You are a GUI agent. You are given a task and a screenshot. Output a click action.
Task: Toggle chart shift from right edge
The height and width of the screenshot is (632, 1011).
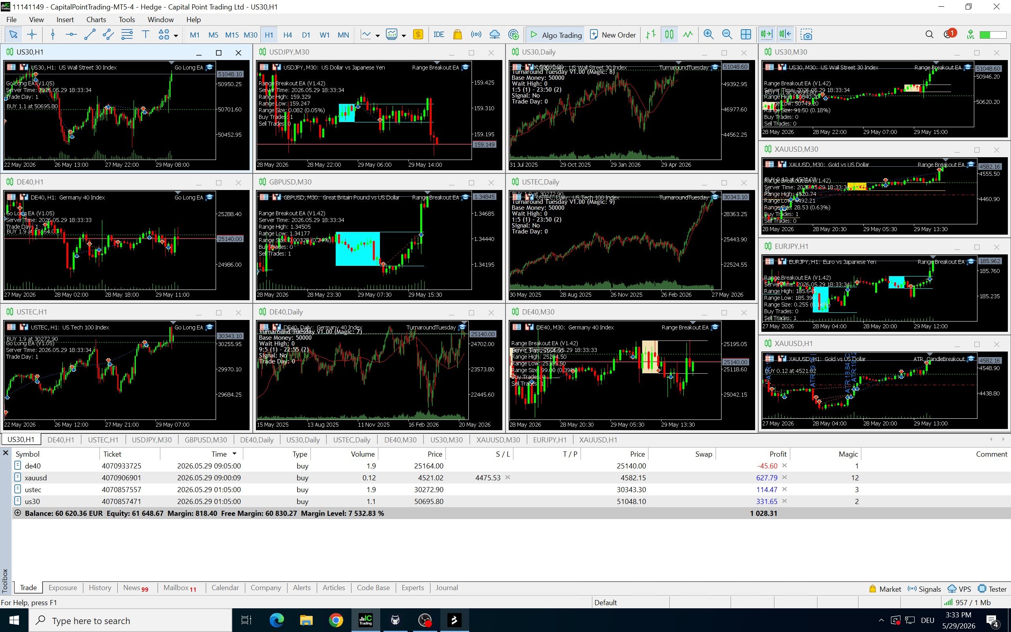tap(785, 35)
